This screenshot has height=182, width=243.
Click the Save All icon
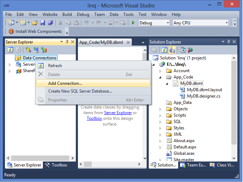click(50, 23)
